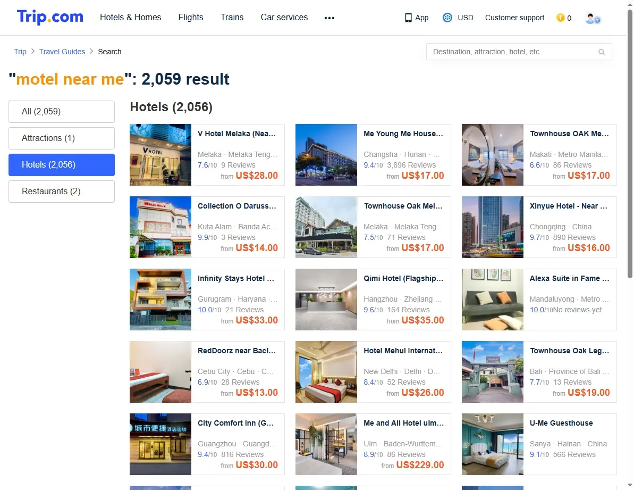Click Hotel Mehul Internat... title
The height and width of the screenshot is (490, 634).
tap(403, 351)
